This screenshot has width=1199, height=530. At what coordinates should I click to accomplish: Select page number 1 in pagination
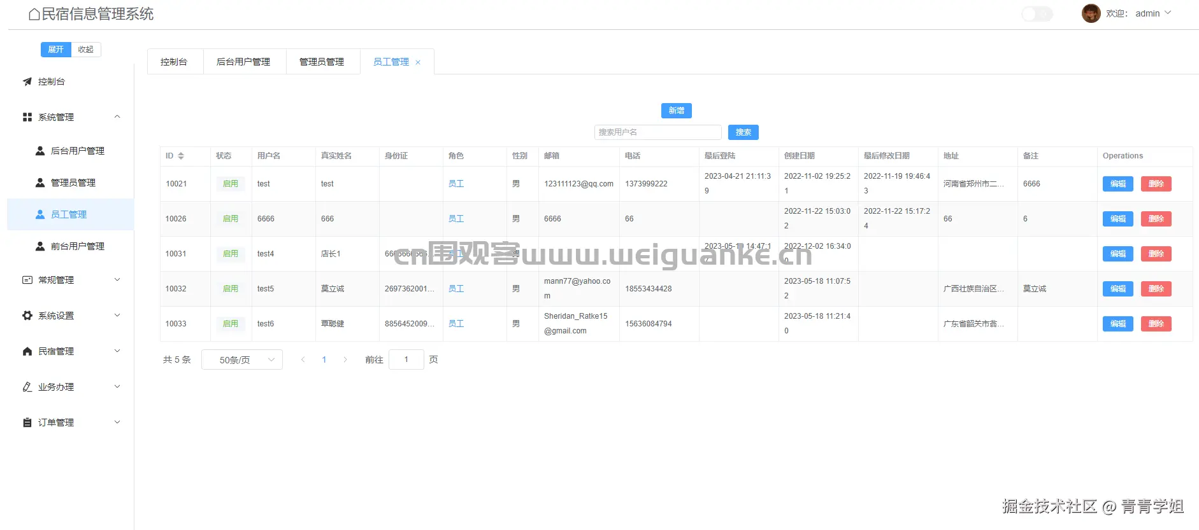[x=324, y=359]
